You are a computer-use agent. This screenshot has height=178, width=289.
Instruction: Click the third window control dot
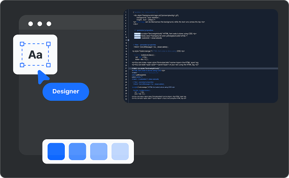point(49,24)
